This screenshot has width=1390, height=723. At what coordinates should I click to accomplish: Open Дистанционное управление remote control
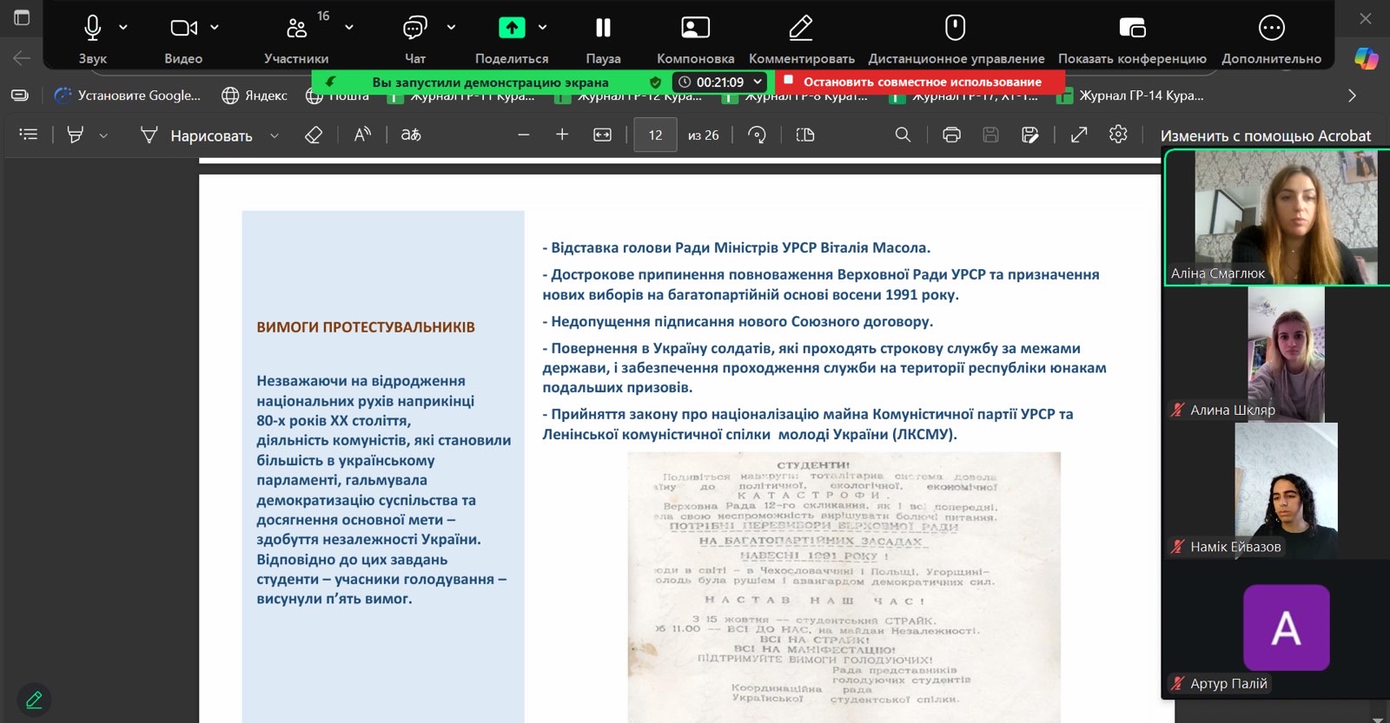[955, 29]
